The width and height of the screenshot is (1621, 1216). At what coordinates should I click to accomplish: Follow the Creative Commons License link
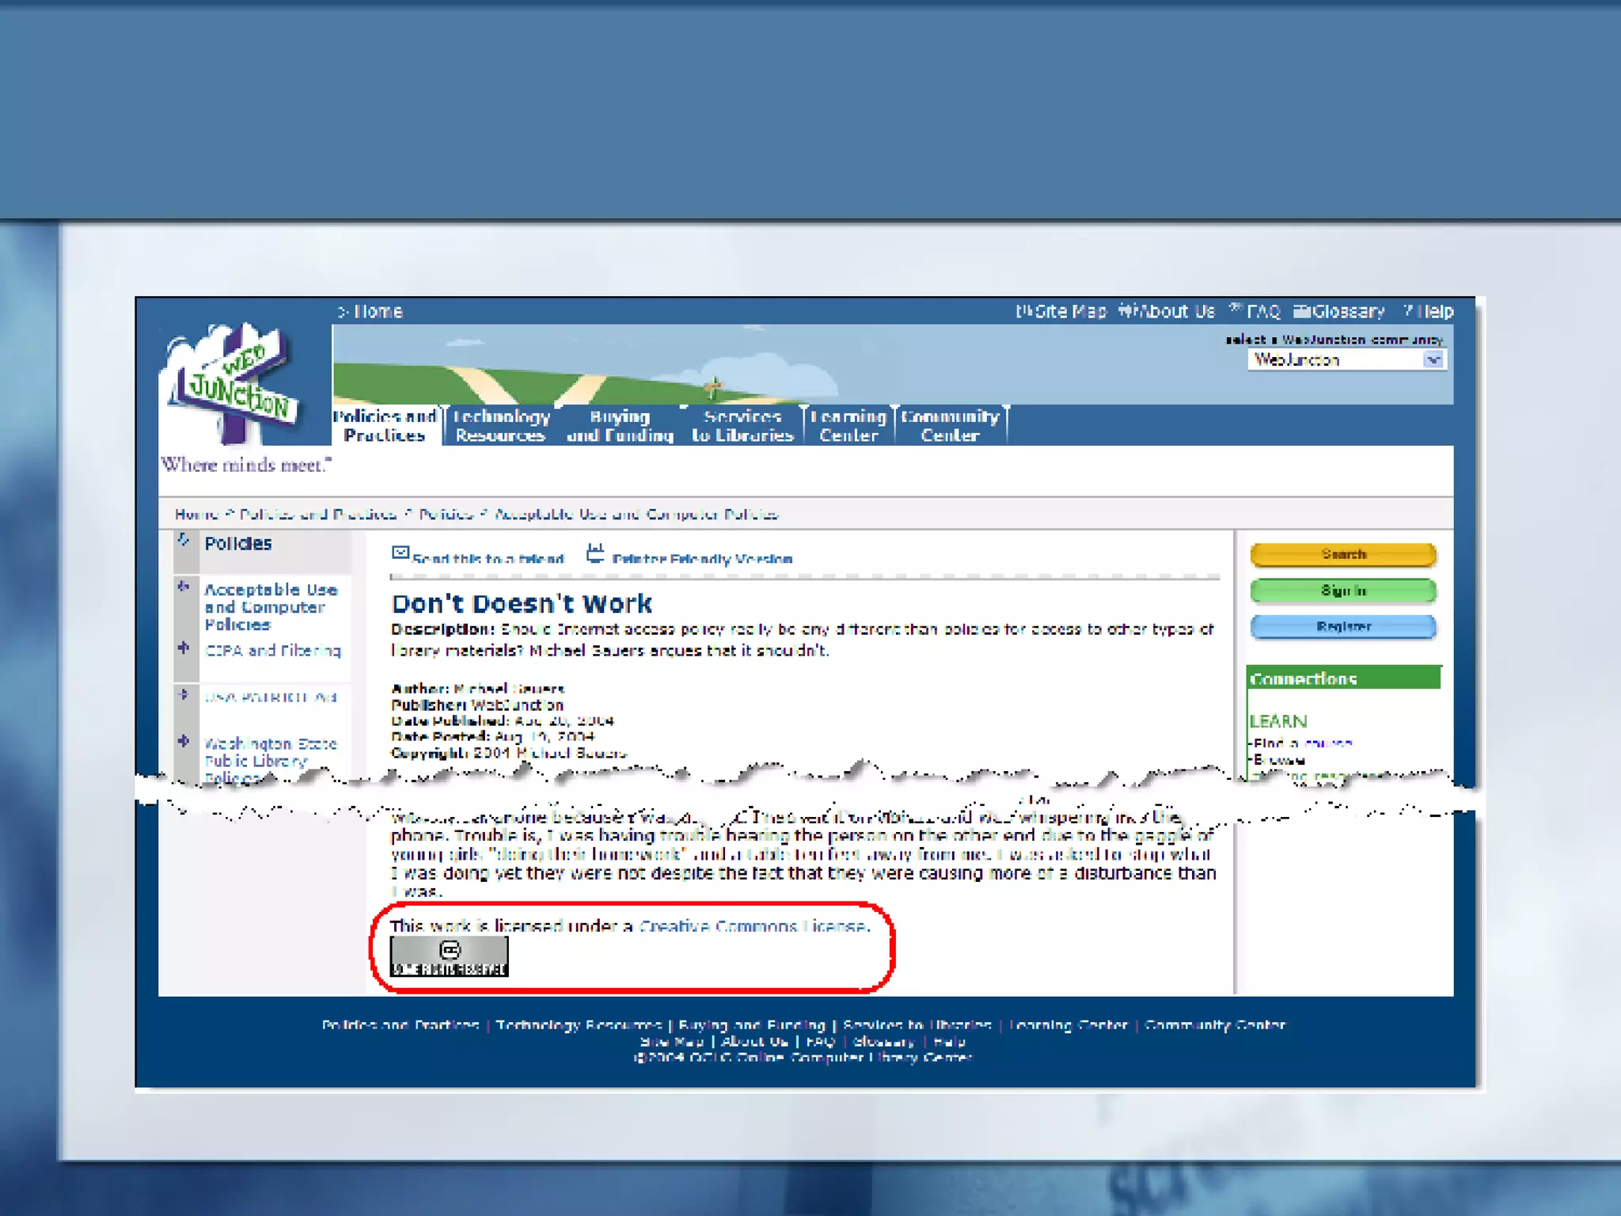[x=753, y=925]
